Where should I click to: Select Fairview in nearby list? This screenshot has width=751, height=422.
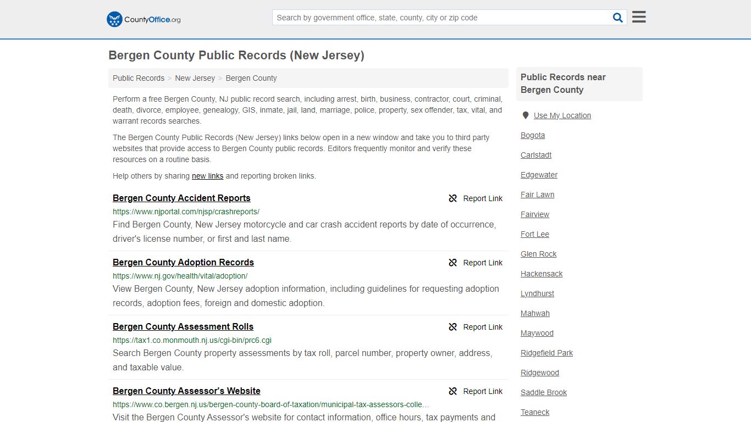535,214
